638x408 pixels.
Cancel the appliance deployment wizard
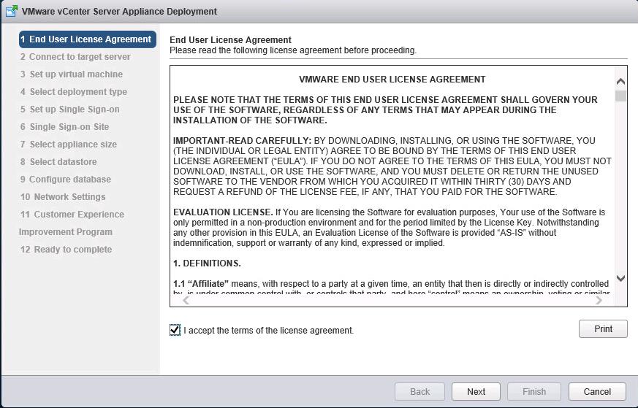[597, 391]
